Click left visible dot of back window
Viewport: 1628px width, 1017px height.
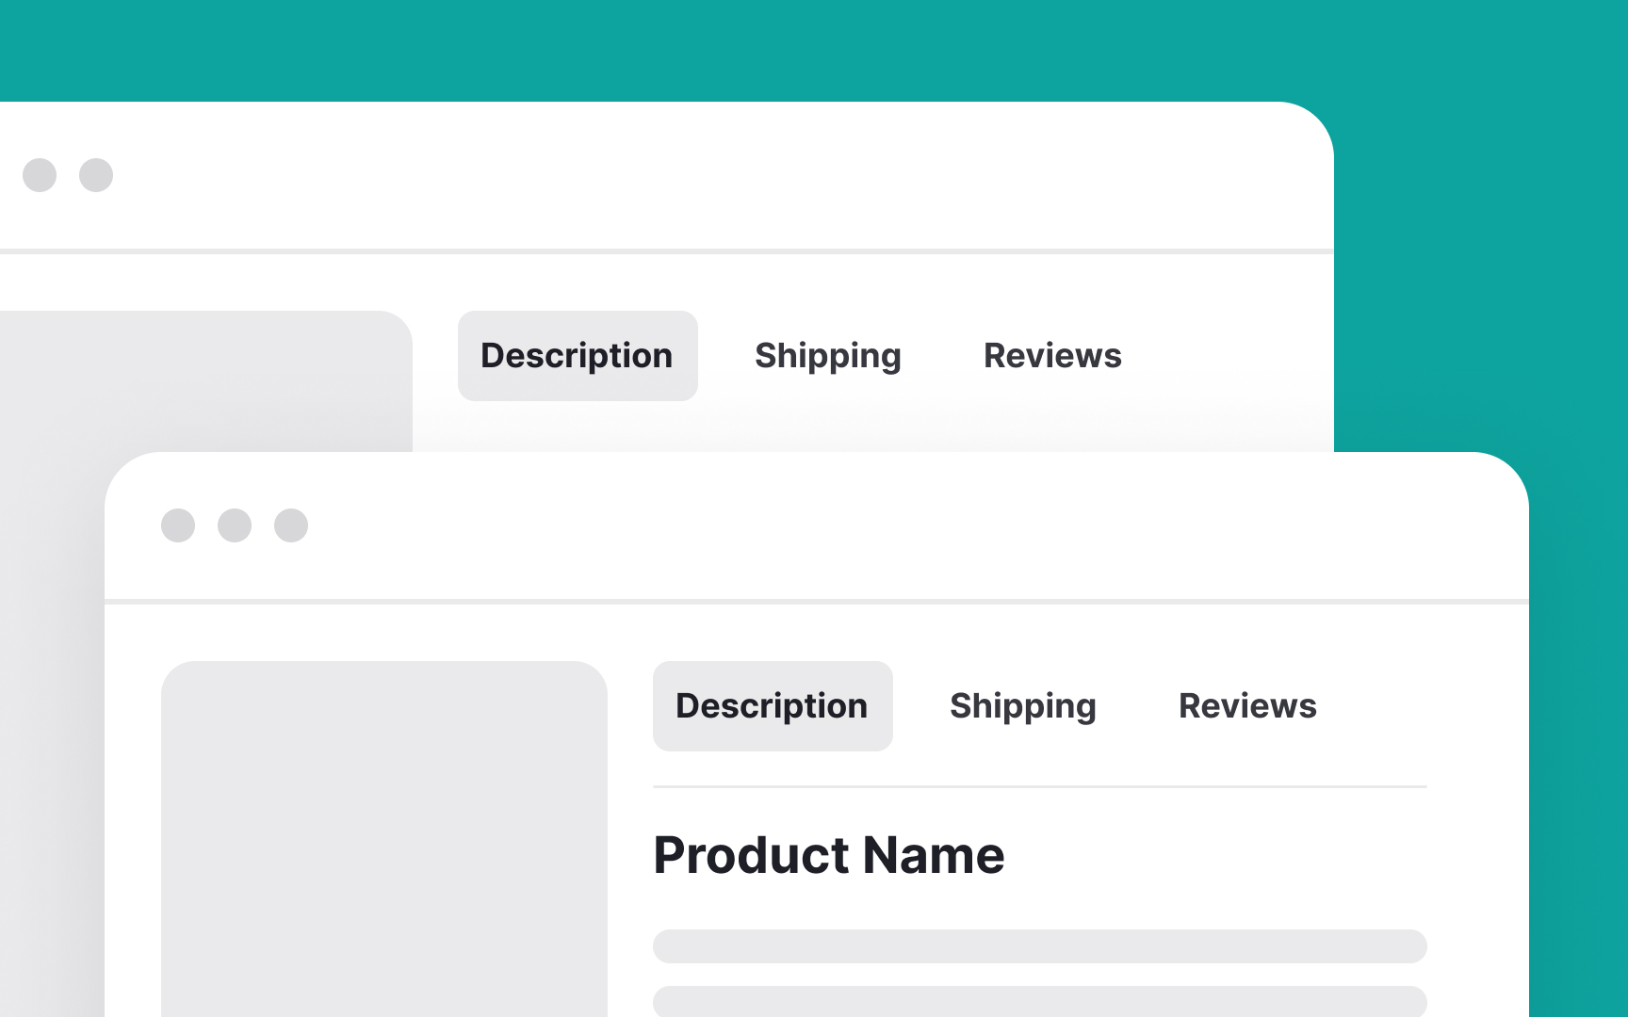[x=40, y=175]
